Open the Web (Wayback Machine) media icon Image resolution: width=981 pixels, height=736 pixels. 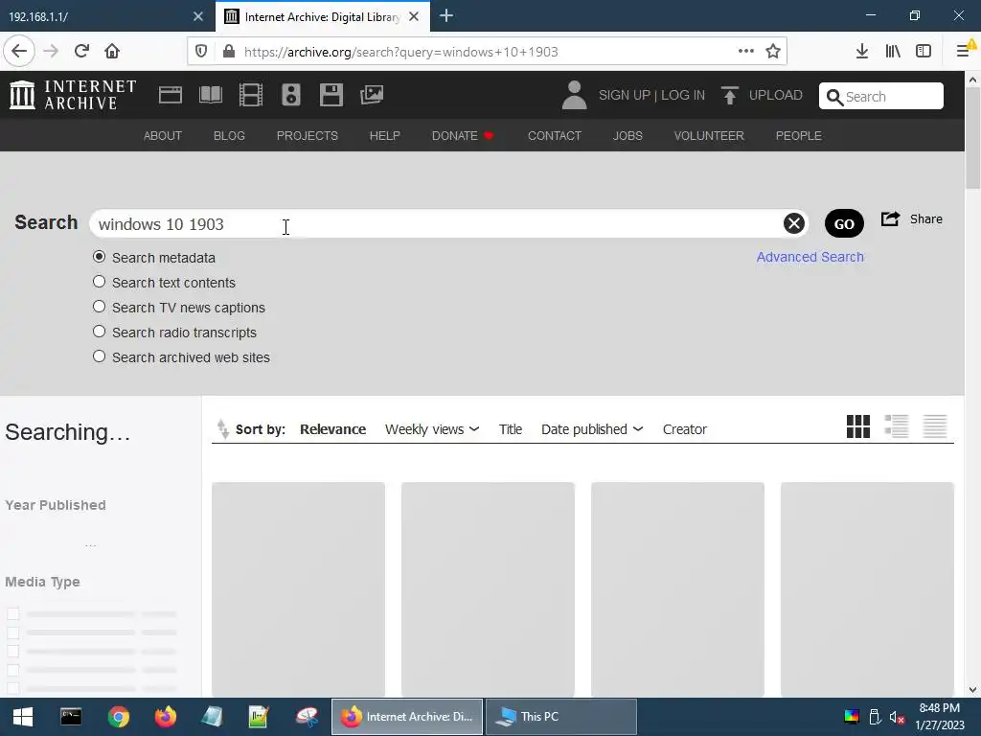coord(171,95)
